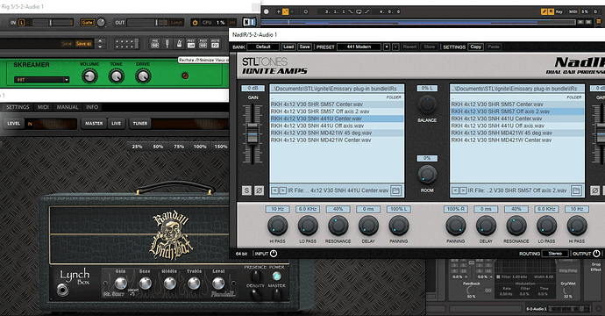Solo the left IR with S button
The width and height of the screenshot is (605, 316).
click(246, 190)
